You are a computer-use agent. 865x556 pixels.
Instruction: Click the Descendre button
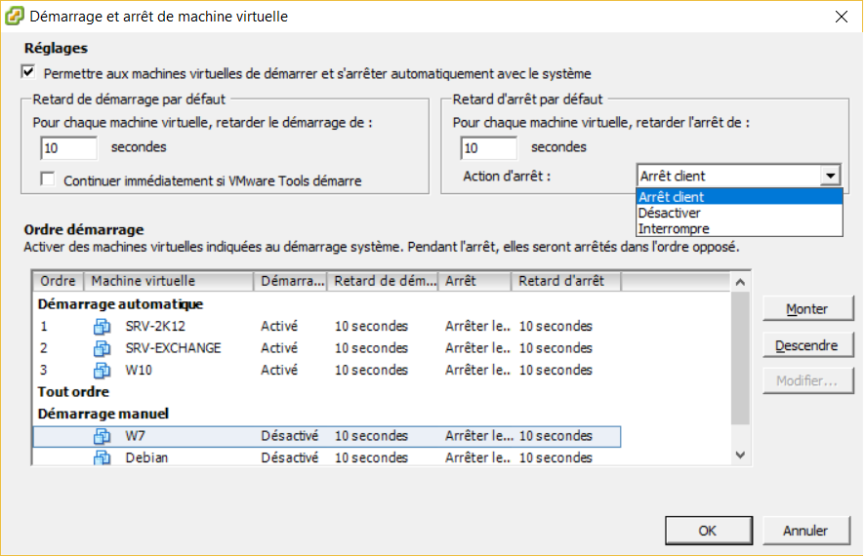pyautogui.click(x=807, y=345)
